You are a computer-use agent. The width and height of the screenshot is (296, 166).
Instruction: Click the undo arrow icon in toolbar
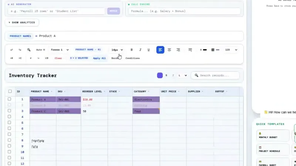click(11, 50)
